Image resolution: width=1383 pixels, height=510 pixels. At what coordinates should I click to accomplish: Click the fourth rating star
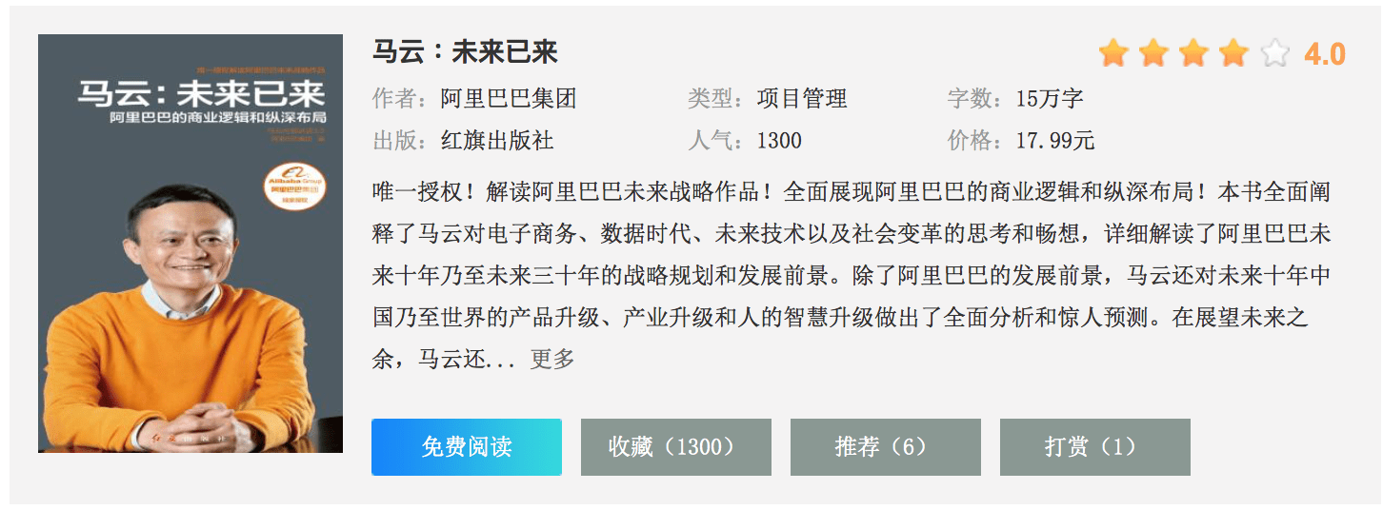tap(1233, 53)
